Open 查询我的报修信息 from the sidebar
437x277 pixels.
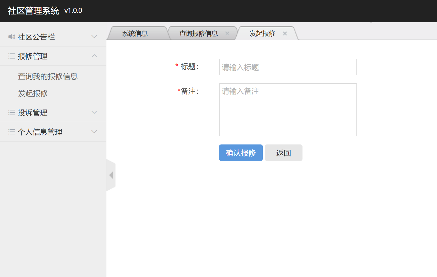[x=48, y=76]
